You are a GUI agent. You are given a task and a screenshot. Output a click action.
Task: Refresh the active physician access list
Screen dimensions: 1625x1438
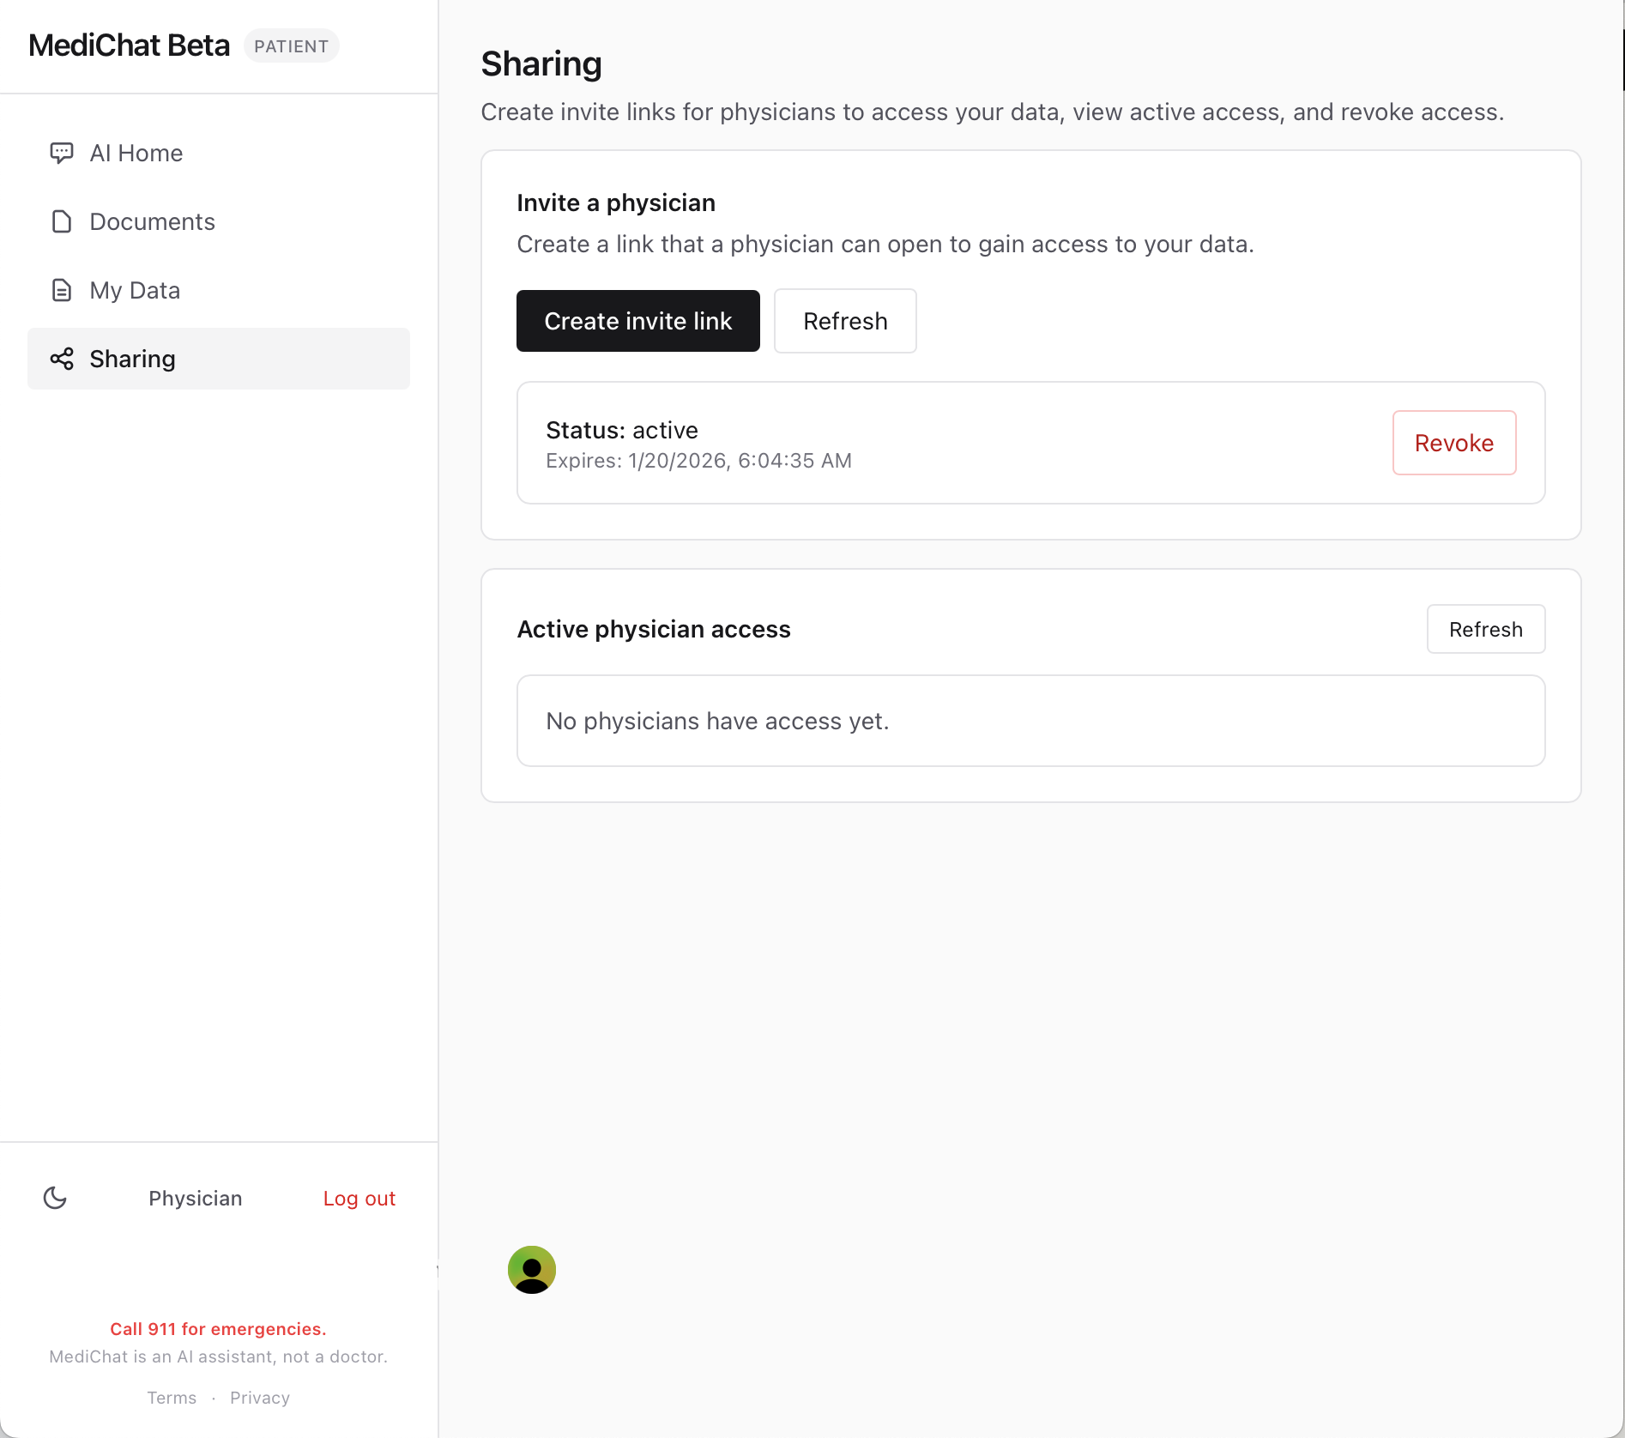tap(1485, 629)
